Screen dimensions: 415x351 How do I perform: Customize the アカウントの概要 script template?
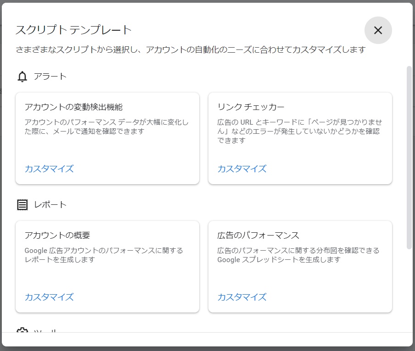pos(49,297)
